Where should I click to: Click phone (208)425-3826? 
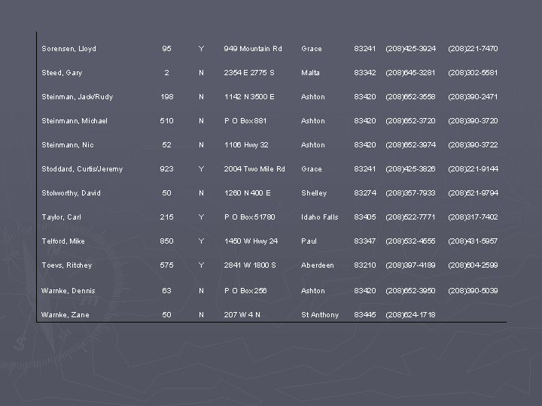[x=410, y=169]
